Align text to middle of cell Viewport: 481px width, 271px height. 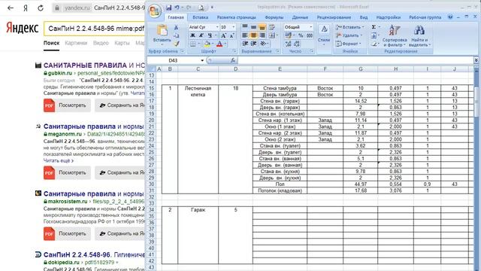point(253,27)
